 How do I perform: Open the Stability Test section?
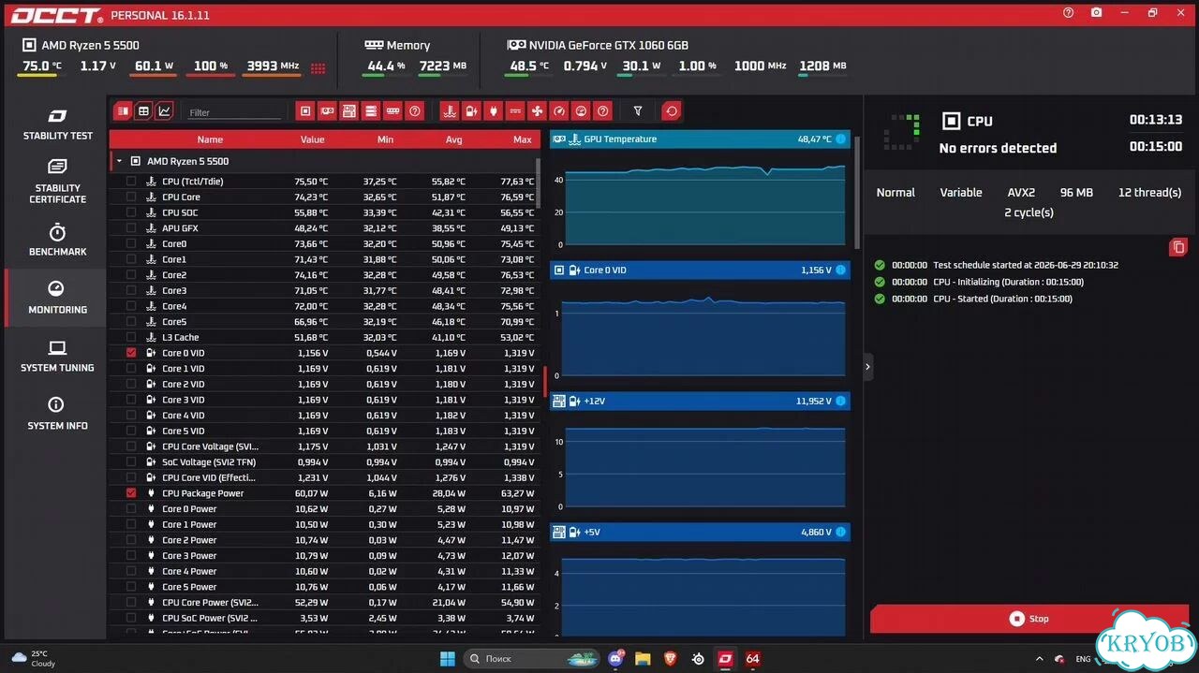pyautogui.click(x=57, y=124)
